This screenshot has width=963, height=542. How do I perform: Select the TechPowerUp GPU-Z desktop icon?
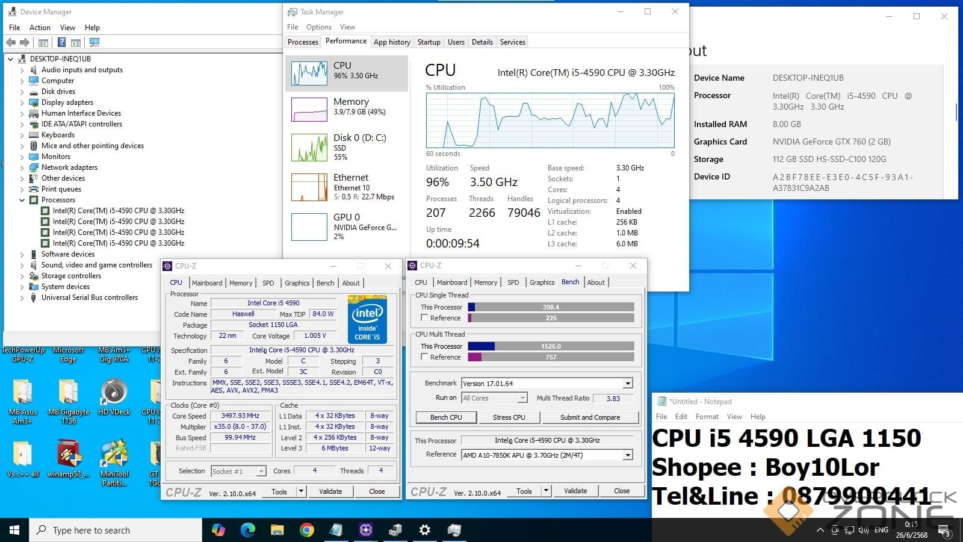(x=23, y=354)
